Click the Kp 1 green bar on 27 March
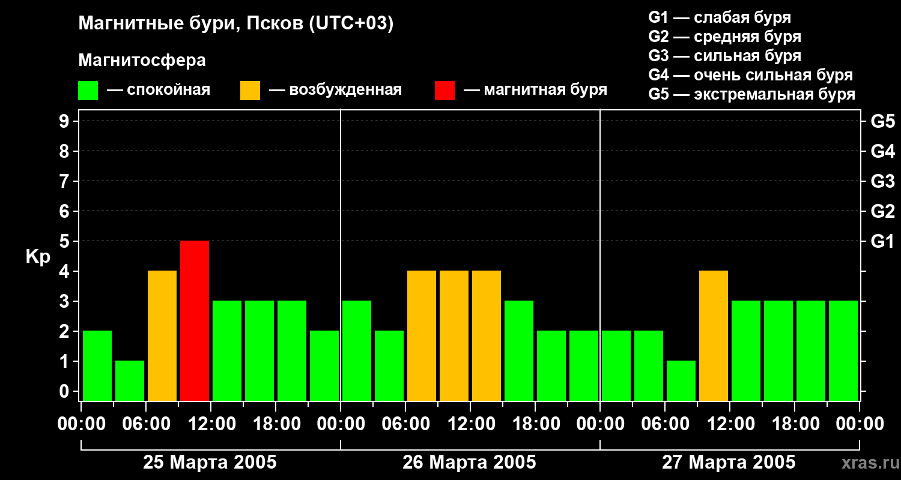Image resolution: width=901 pixels, height=480 pixels. click(x=681, y=380)
